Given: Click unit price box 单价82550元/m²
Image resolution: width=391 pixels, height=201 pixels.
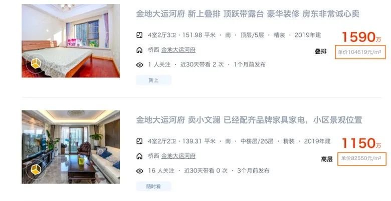Looking at the screenshot, I should tap(361, 158).
